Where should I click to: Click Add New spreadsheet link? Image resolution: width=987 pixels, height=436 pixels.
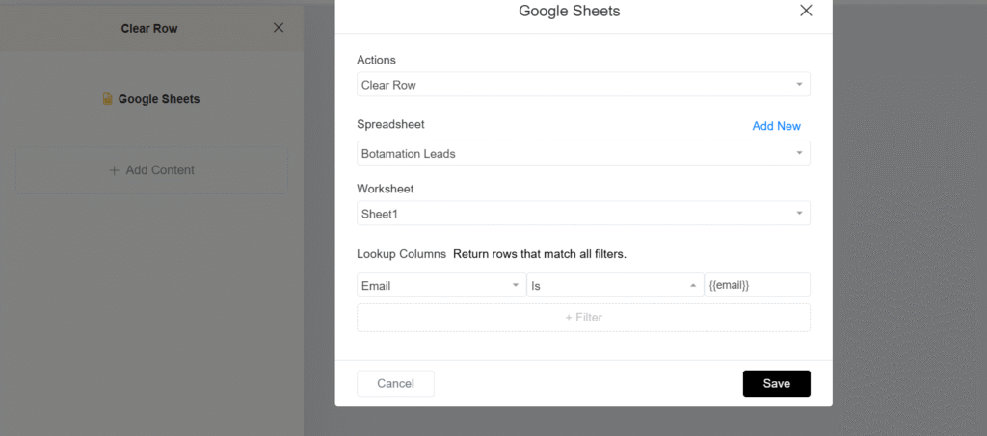(776, 126)
